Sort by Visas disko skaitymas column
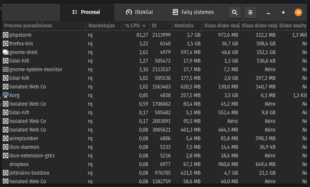 click(x=220, y=26)
